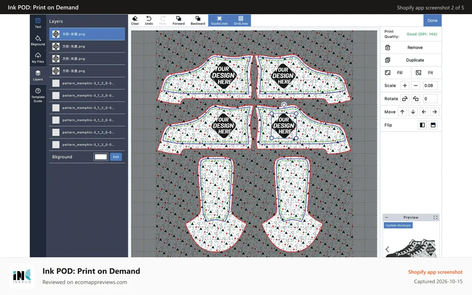Rotate the layer counterclockwise

416,99
